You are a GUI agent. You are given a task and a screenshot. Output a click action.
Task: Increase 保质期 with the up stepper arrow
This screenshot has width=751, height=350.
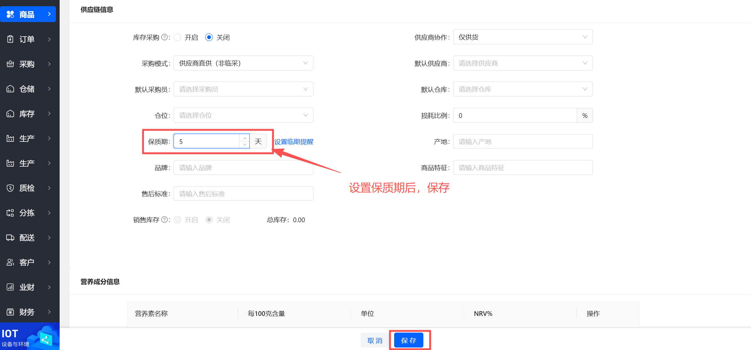click(x=245, y=138)
